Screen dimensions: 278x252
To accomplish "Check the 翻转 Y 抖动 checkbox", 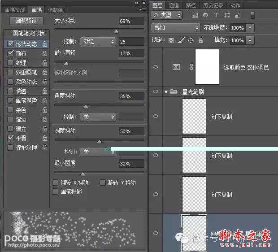I will 102,182.
